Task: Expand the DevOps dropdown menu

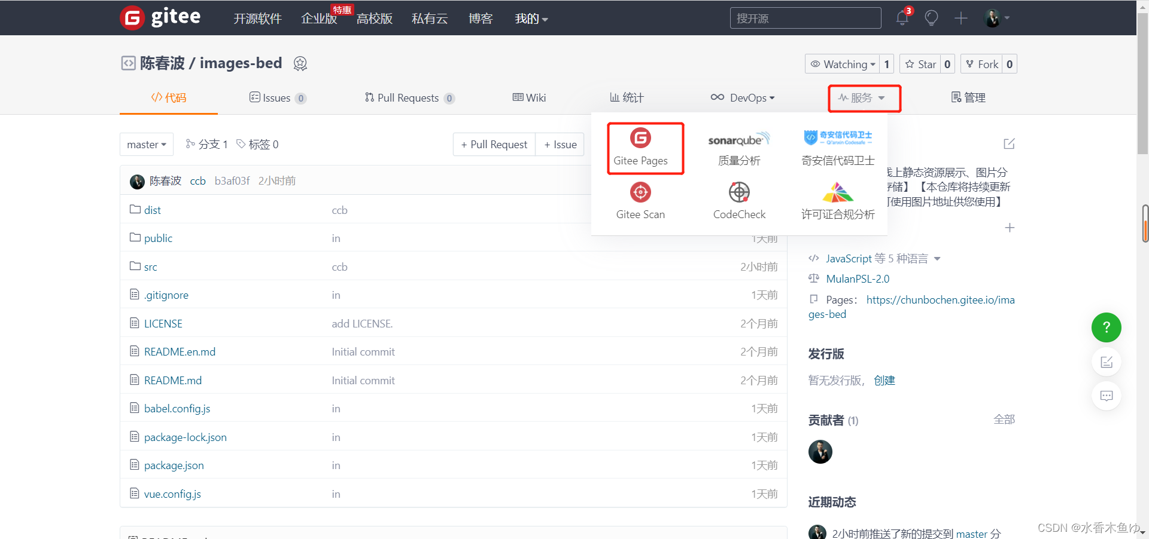Action: point(743,97)
